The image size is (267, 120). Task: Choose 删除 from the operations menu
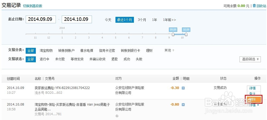tap(252, 99)
